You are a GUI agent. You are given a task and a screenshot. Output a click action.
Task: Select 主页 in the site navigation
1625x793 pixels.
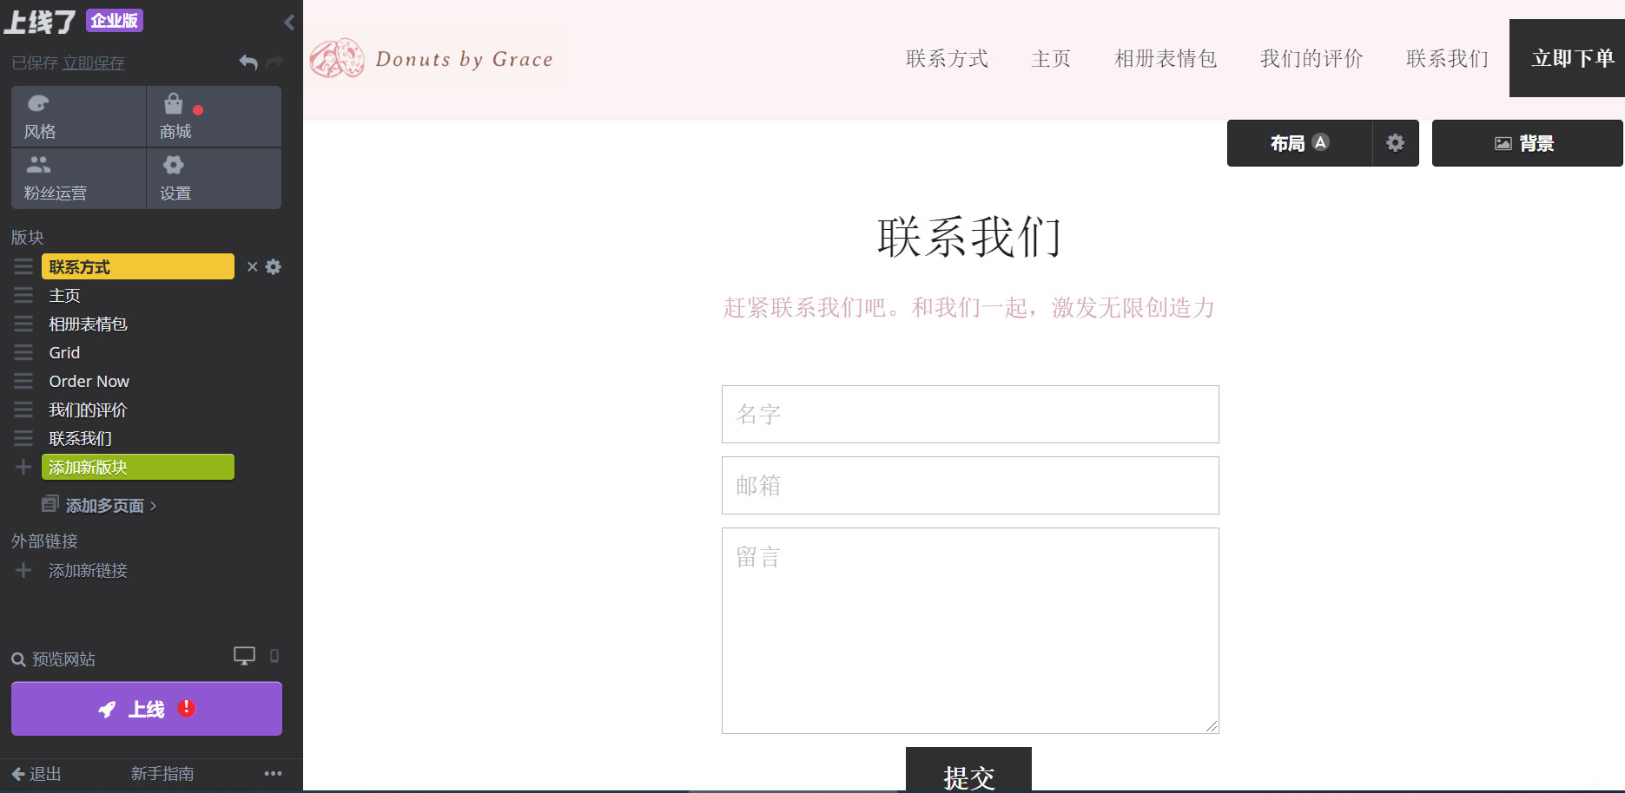coord(1050,58)
